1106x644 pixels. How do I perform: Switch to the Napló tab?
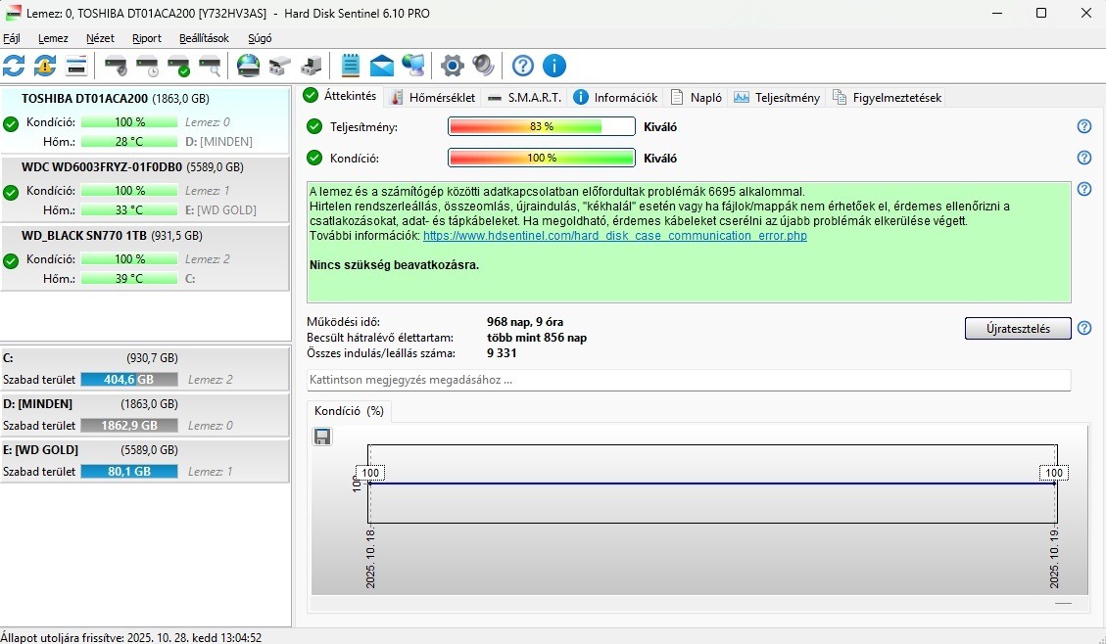(x=697, y=98)
